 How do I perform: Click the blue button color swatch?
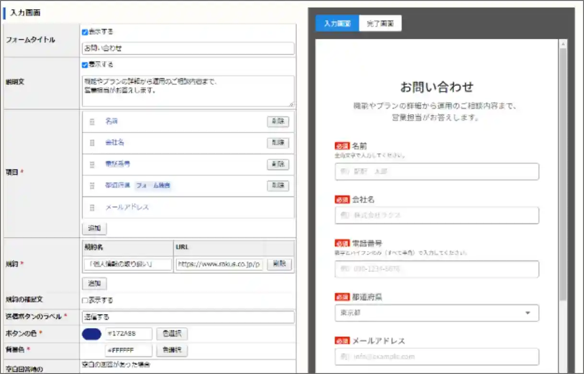[92, 333]
